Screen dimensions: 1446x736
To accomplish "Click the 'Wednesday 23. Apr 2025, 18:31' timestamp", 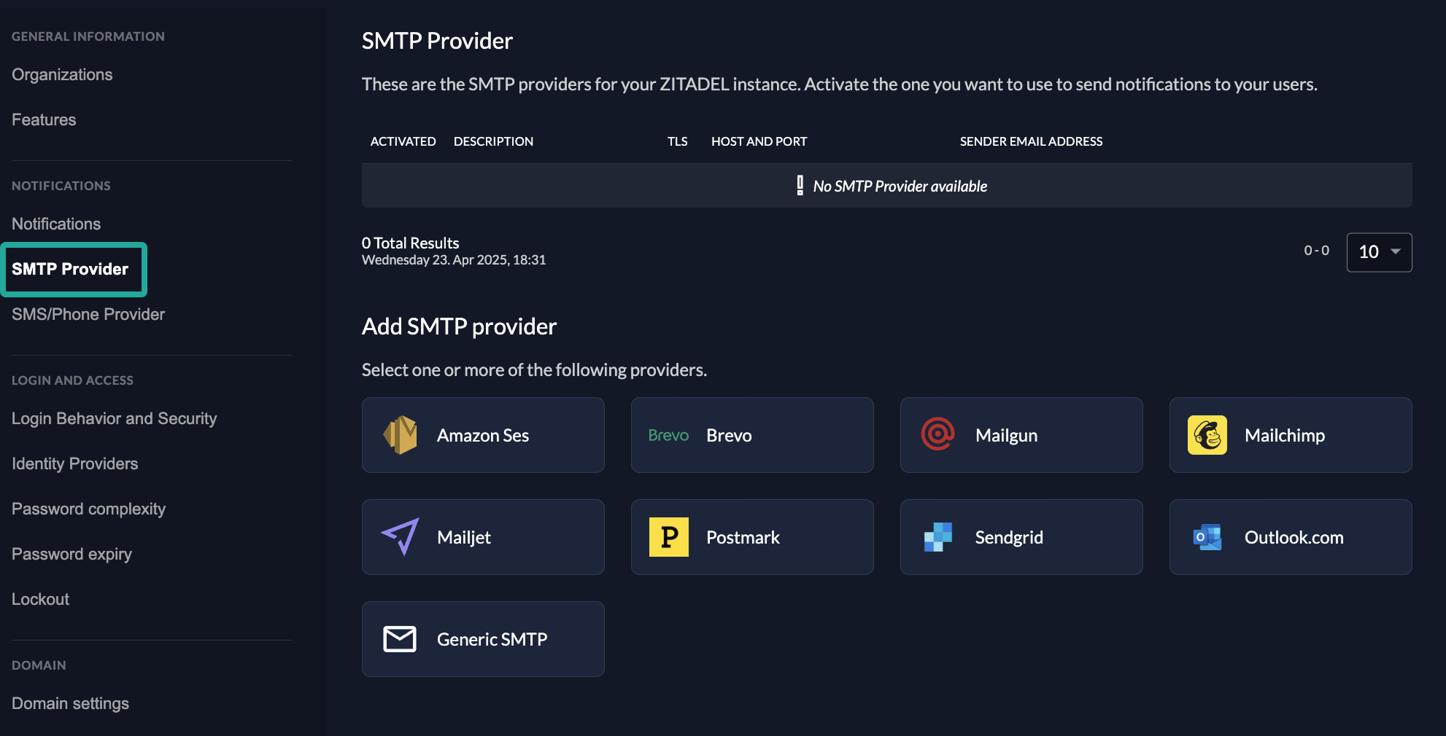I will pos(454,260).
